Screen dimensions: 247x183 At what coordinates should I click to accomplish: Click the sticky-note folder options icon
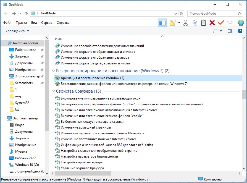[x=172, y=23]
